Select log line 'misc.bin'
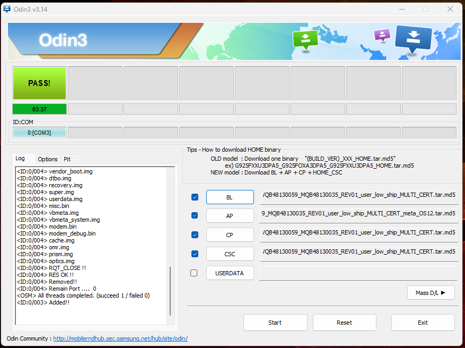 pyautogui.click(x=43, y=206)
